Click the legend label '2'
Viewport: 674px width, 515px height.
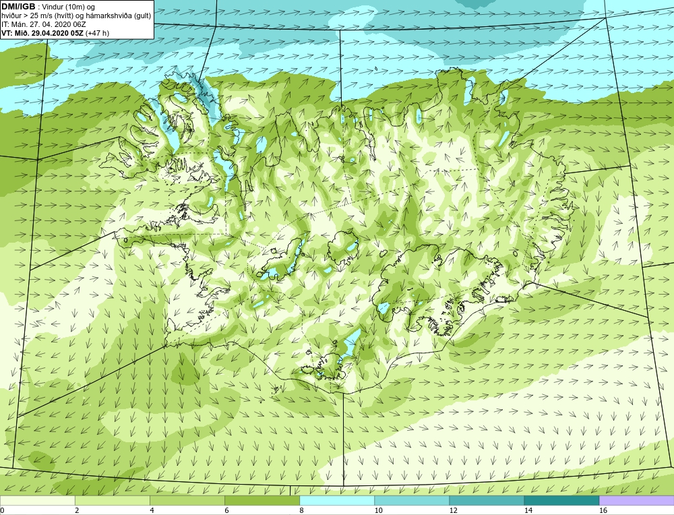[x=77, y=510]
